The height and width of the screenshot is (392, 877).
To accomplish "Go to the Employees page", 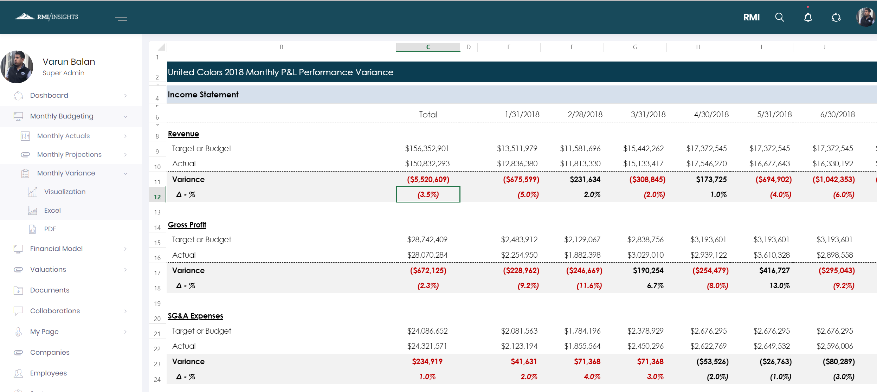I will tap(49, 373).
